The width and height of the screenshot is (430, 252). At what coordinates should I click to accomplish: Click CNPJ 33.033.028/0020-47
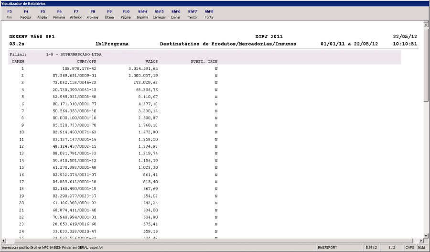coord(75,231)
